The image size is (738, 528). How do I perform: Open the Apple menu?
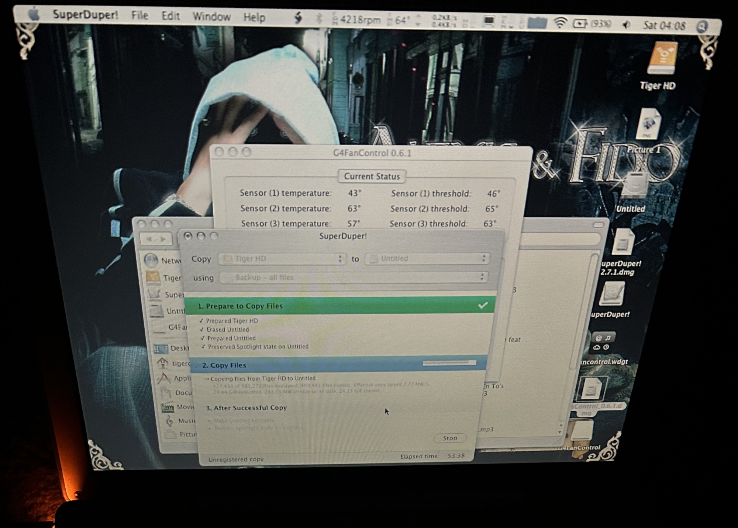click(34, 15)
